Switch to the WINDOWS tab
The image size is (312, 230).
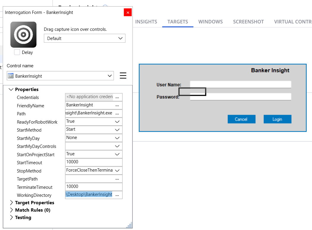pyautogui.click(x=211, y=22)
